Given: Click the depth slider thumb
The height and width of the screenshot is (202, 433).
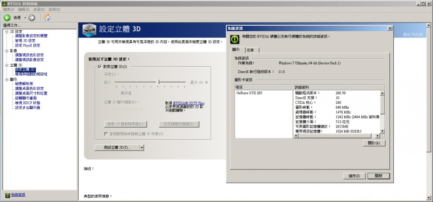Looking at the screenshot, I should tap(158, 82).
